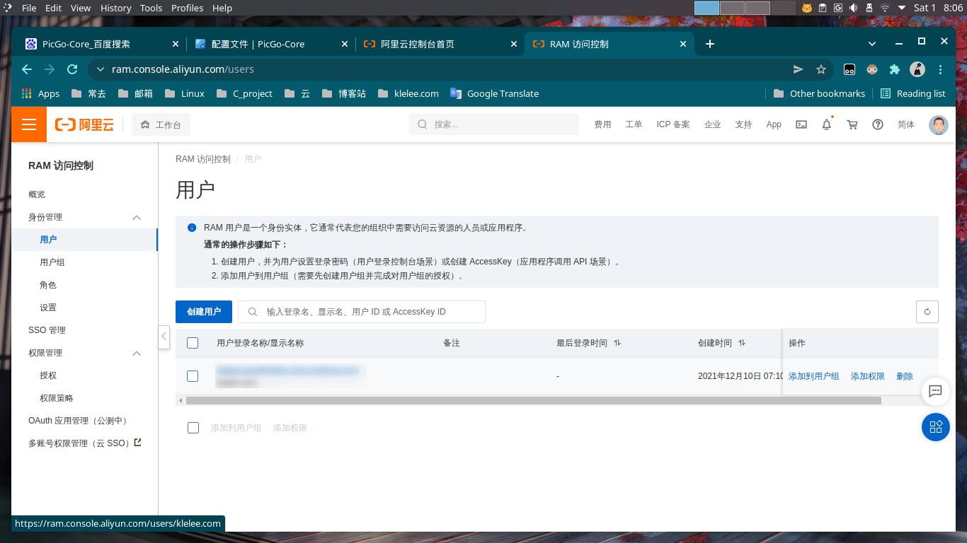Open 多账号权限管理 external link
The height and width of the screenshot is (543, 967).
(85, 443)
